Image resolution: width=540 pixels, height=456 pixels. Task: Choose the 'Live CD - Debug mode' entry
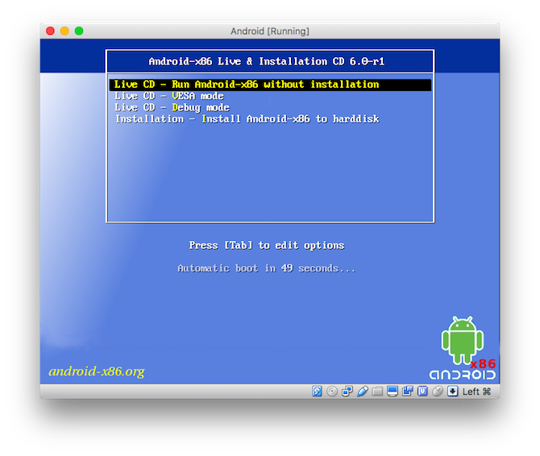click(x=172, y=107)
